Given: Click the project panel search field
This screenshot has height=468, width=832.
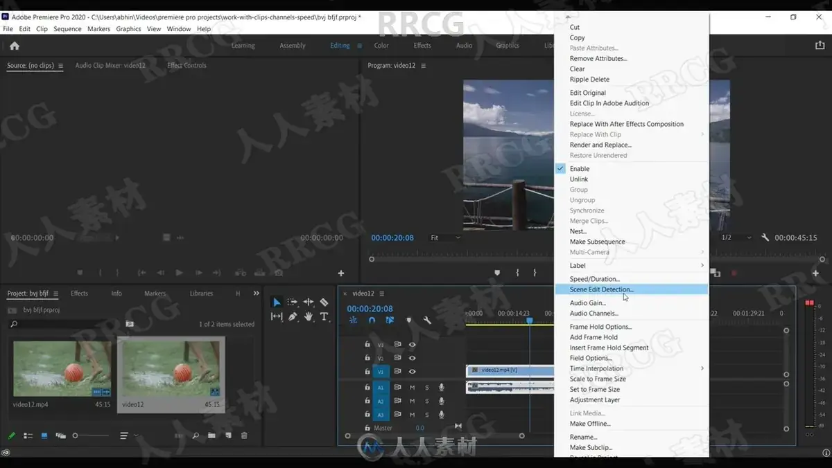Looking at the screenshot, I should [x=64, y=324].
